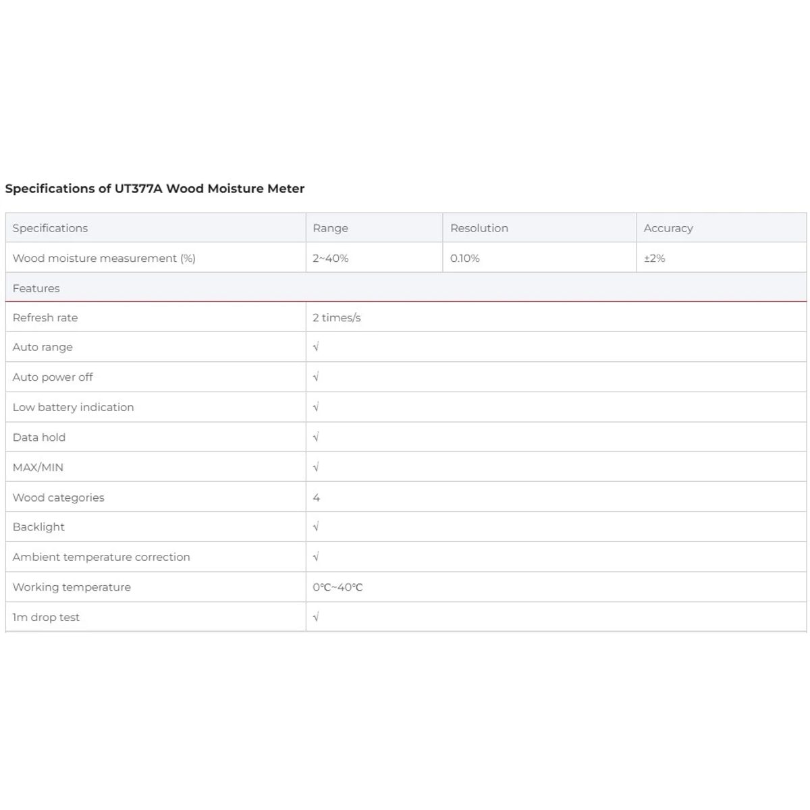Click the Specifications of UT377A heading
The image size is (810, 810).
[x=155, y=189]
